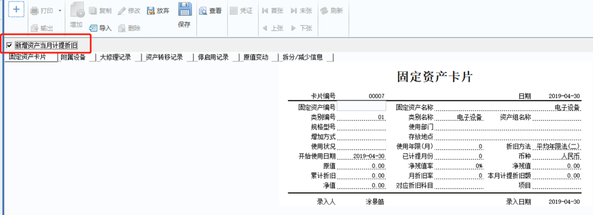
Task: Go to first card (首张)
Action: click(273, 11)
